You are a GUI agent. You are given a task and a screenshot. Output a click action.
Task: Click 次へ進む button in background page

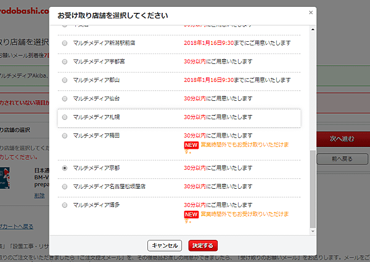click(342, 139)
